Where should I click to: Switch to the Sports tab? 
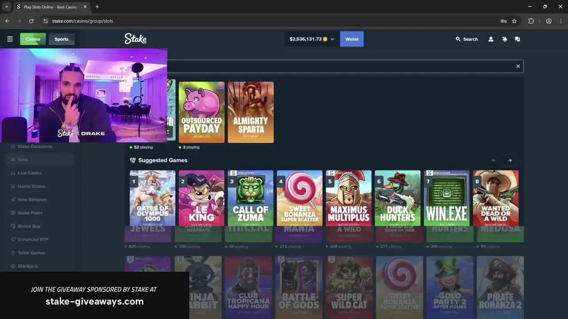click(x=61, y=39)
